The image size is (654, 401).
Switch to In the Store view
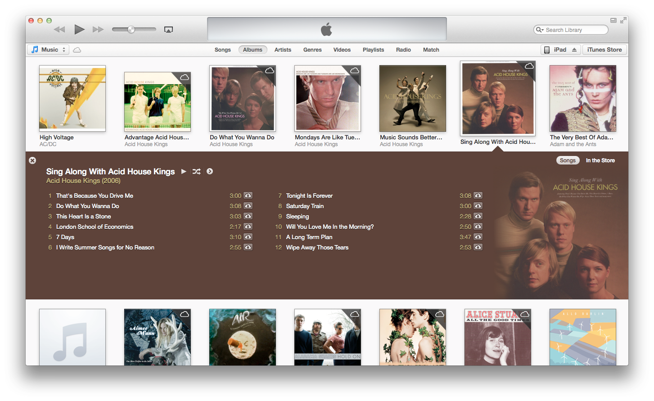[x=600, y=160]
